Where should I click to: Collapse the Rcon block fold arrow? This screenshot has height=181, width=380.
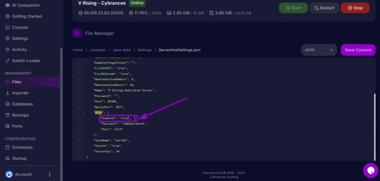[84, 113]
